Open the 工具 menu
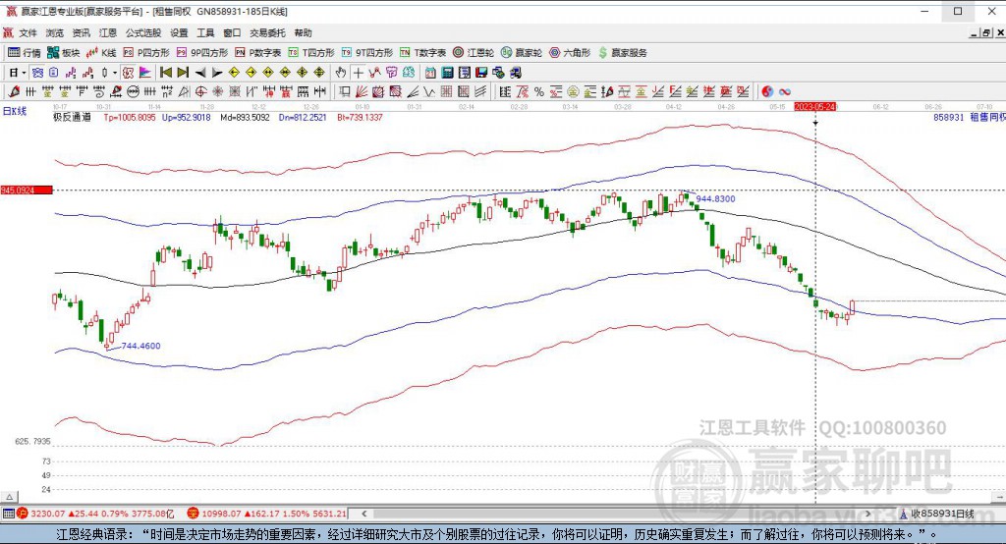Screen dimensions: 1006x544 [205, 32]
